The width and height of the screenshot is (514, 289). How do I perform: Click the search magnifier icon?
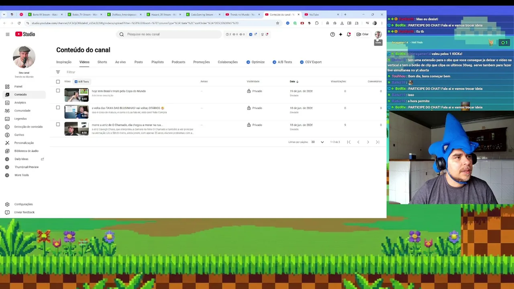pyautogui.click(x=122, y=35)
